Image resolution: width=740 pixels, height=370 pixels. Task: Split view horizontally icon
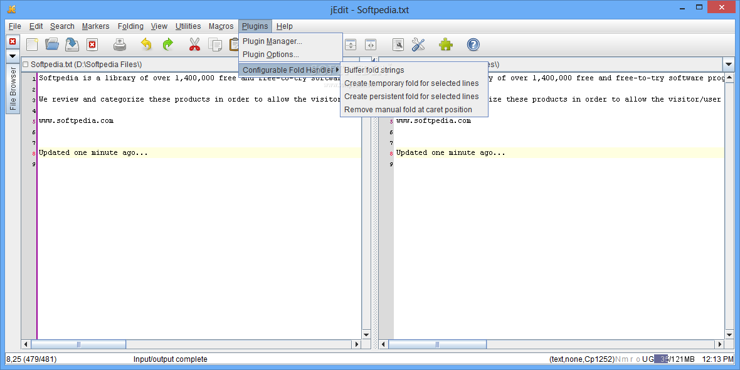[350, 45]
